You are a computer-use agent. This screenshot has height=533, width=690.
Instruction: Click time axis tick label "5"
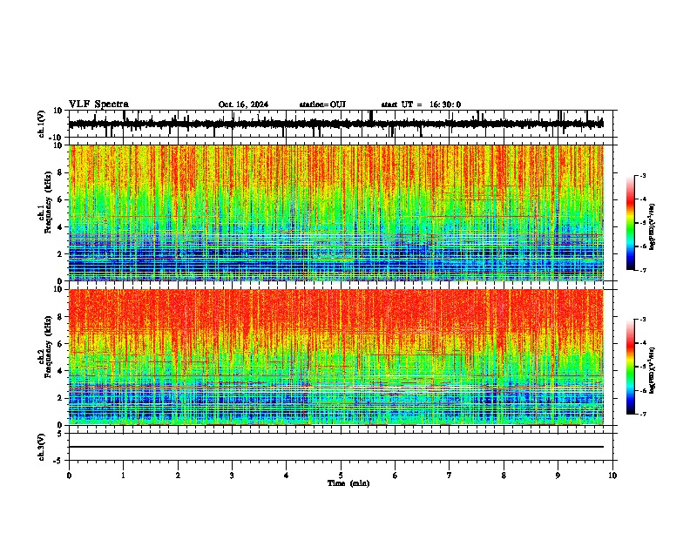click(341, 476)
